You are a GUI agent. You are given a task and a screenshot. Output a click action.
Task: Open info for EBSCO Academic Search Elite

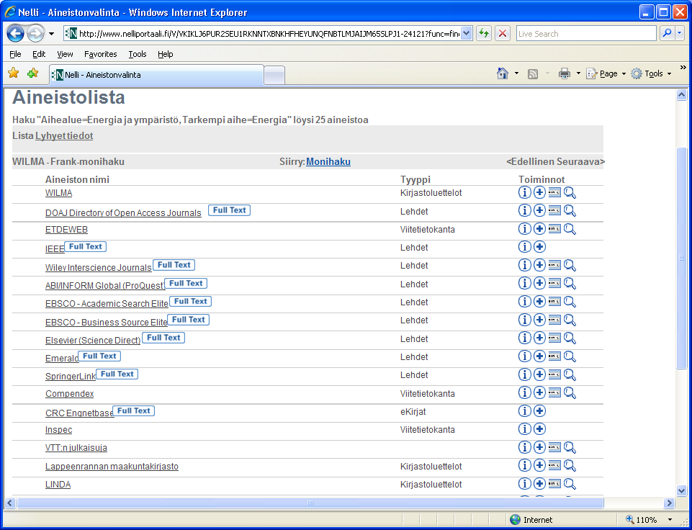(524, 302)
